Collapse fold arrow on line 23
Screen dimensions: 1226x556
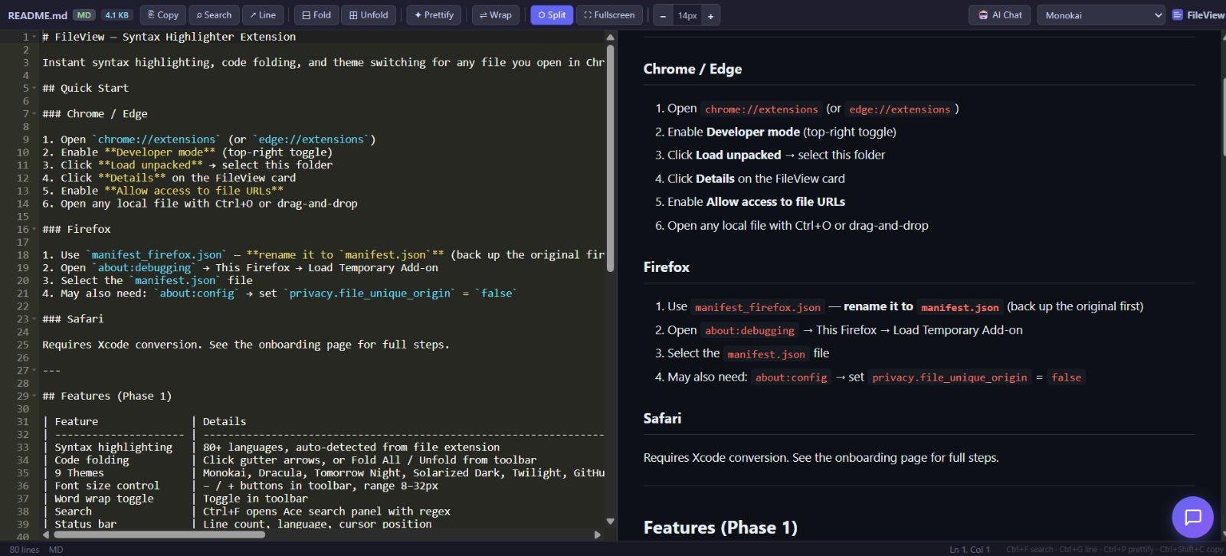click(34, 319)
